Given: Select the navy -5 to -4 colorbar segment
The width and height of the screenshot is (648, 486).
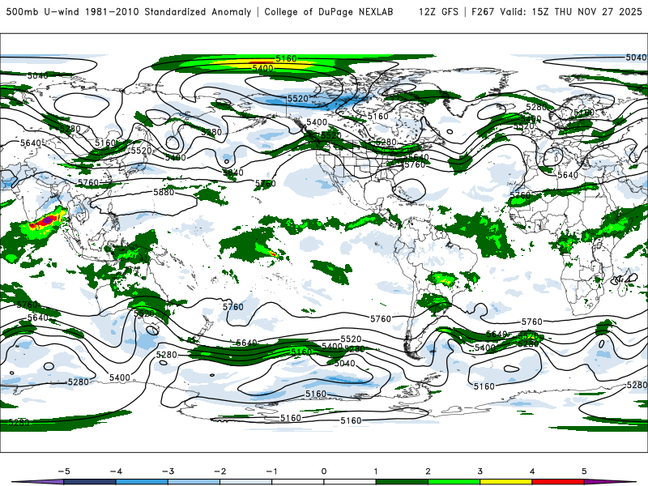Looking at the screenshot, I should 90,482.
